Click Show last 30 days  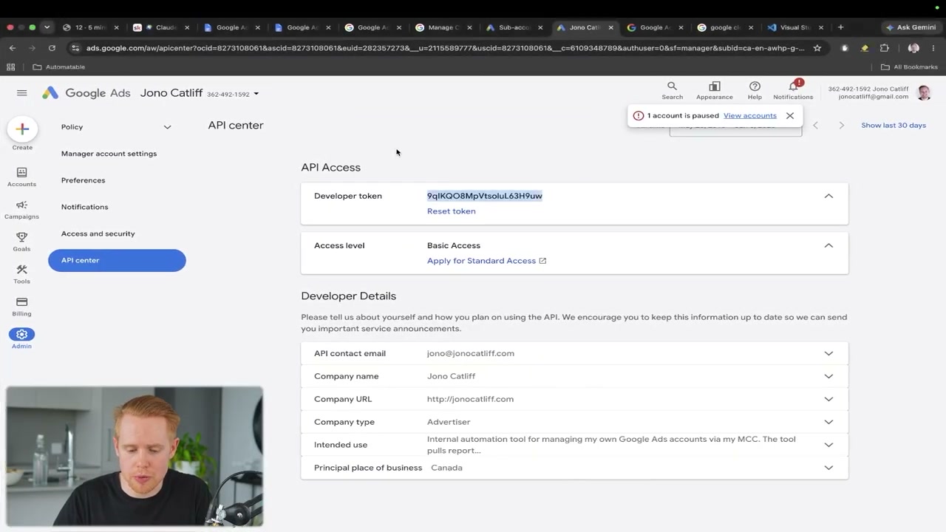tap(893, 126)
